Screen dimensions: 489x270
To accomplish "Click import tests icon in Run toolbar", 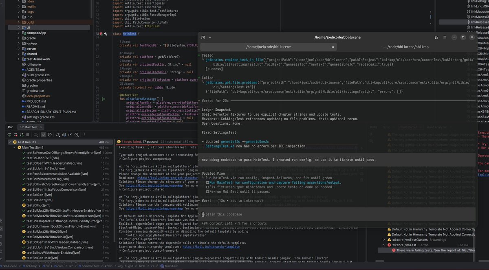I will pos(64,134).
